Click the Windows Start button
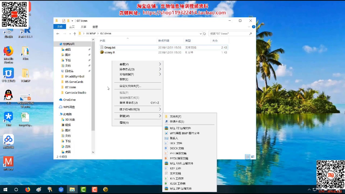Image resolution: width=345 pixels, height=194 pixels. (5, 189)
